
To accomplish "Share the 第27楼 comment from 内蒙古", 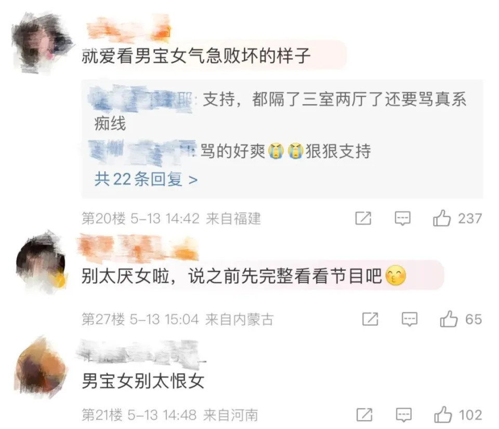I will pyautogui.click(x=370, y=319).
